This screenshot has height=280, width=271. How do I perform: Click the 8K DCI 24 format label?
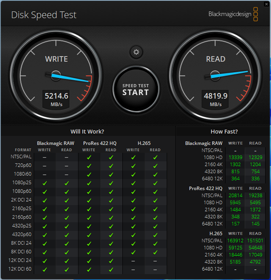pos(21,243)
